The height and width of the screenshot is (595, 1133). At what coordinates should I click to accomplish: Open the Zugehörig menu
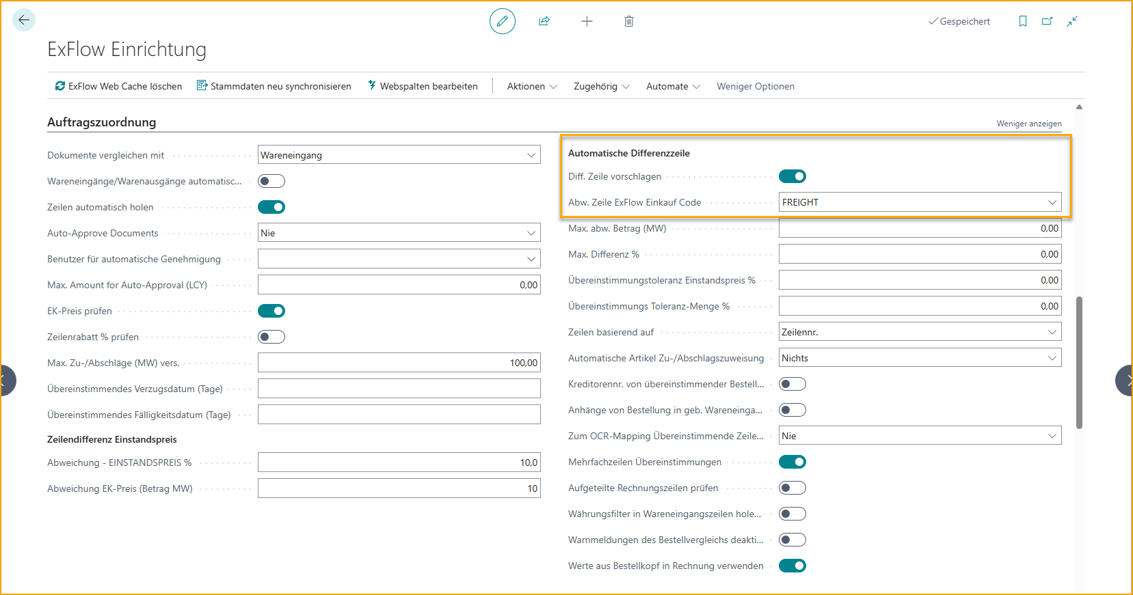pos(601,86)
